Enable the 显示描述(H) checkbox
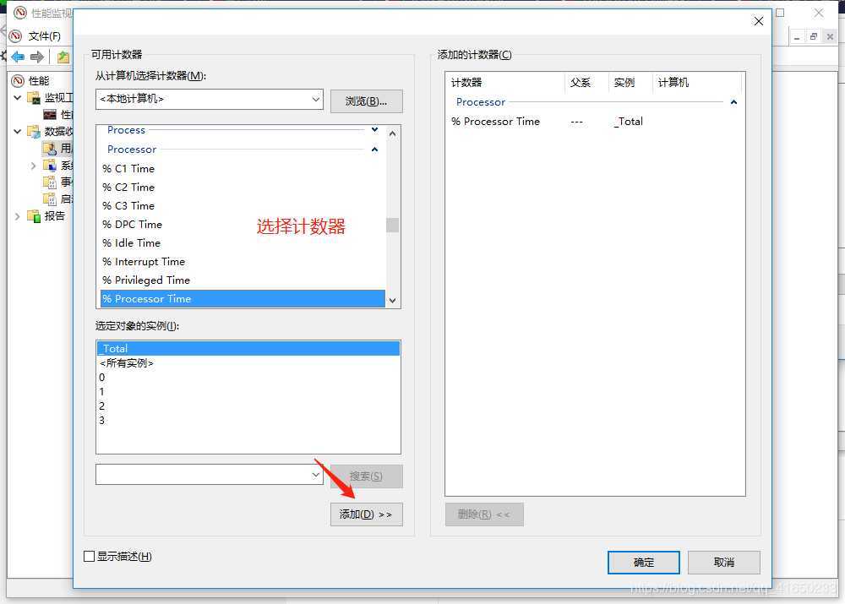 90,557
